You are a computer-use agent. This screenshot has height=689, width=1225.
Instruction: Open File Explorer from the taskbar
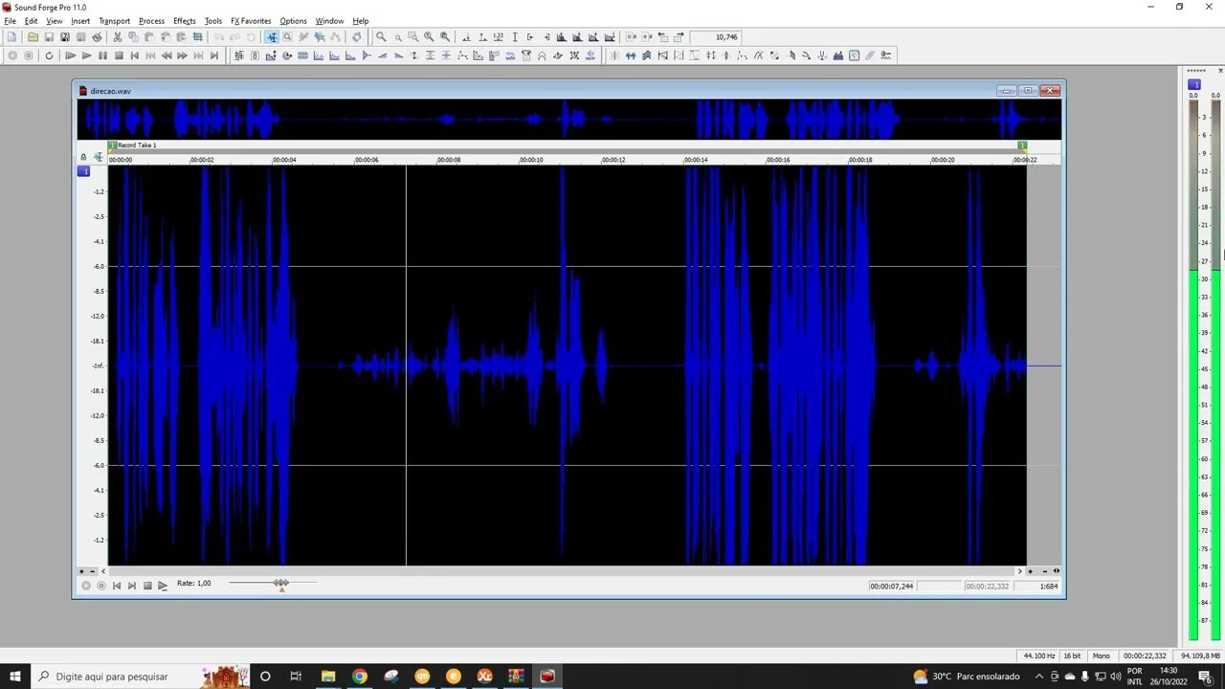tap(327, 677)
